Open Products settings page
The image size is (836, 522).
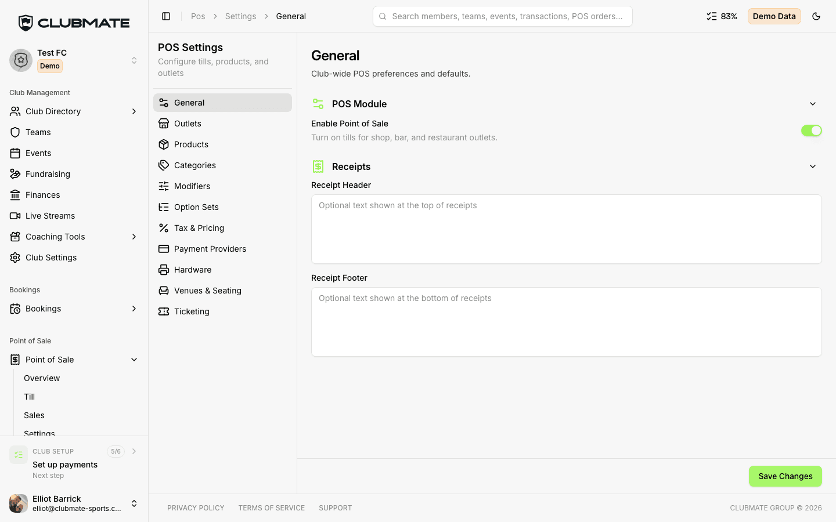222,144
